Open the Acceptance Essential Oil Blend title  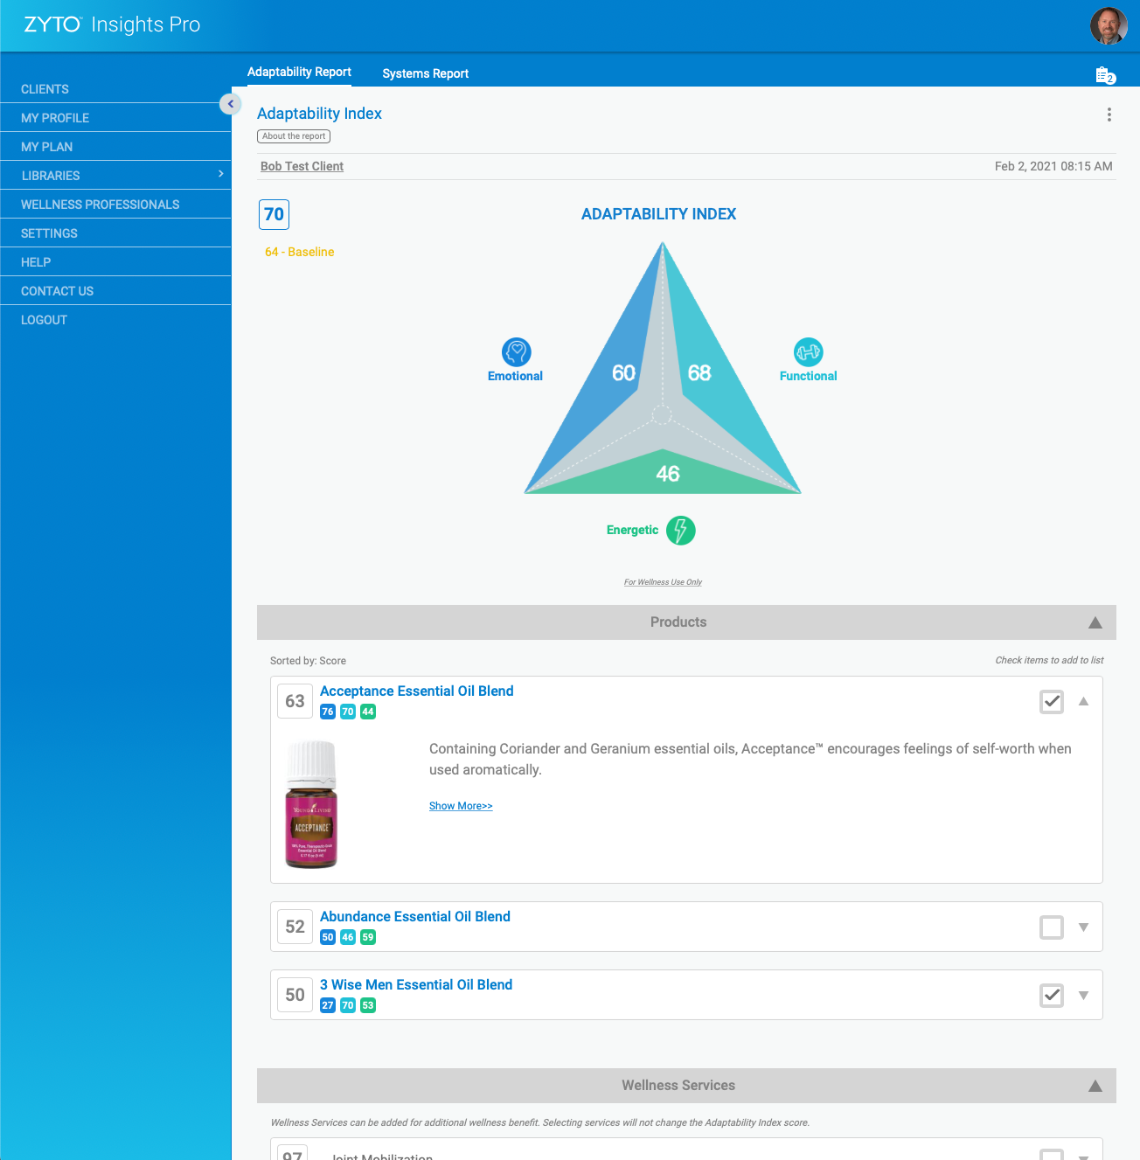pos(416,691)
